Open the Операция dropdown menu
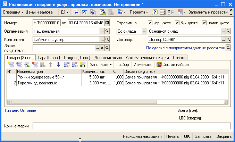Screen dimensions: 235x142 12,12
